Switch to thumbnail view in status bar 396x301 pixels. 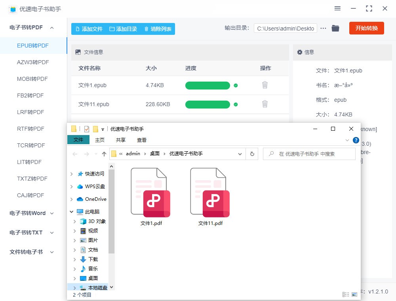pos(354,294)
